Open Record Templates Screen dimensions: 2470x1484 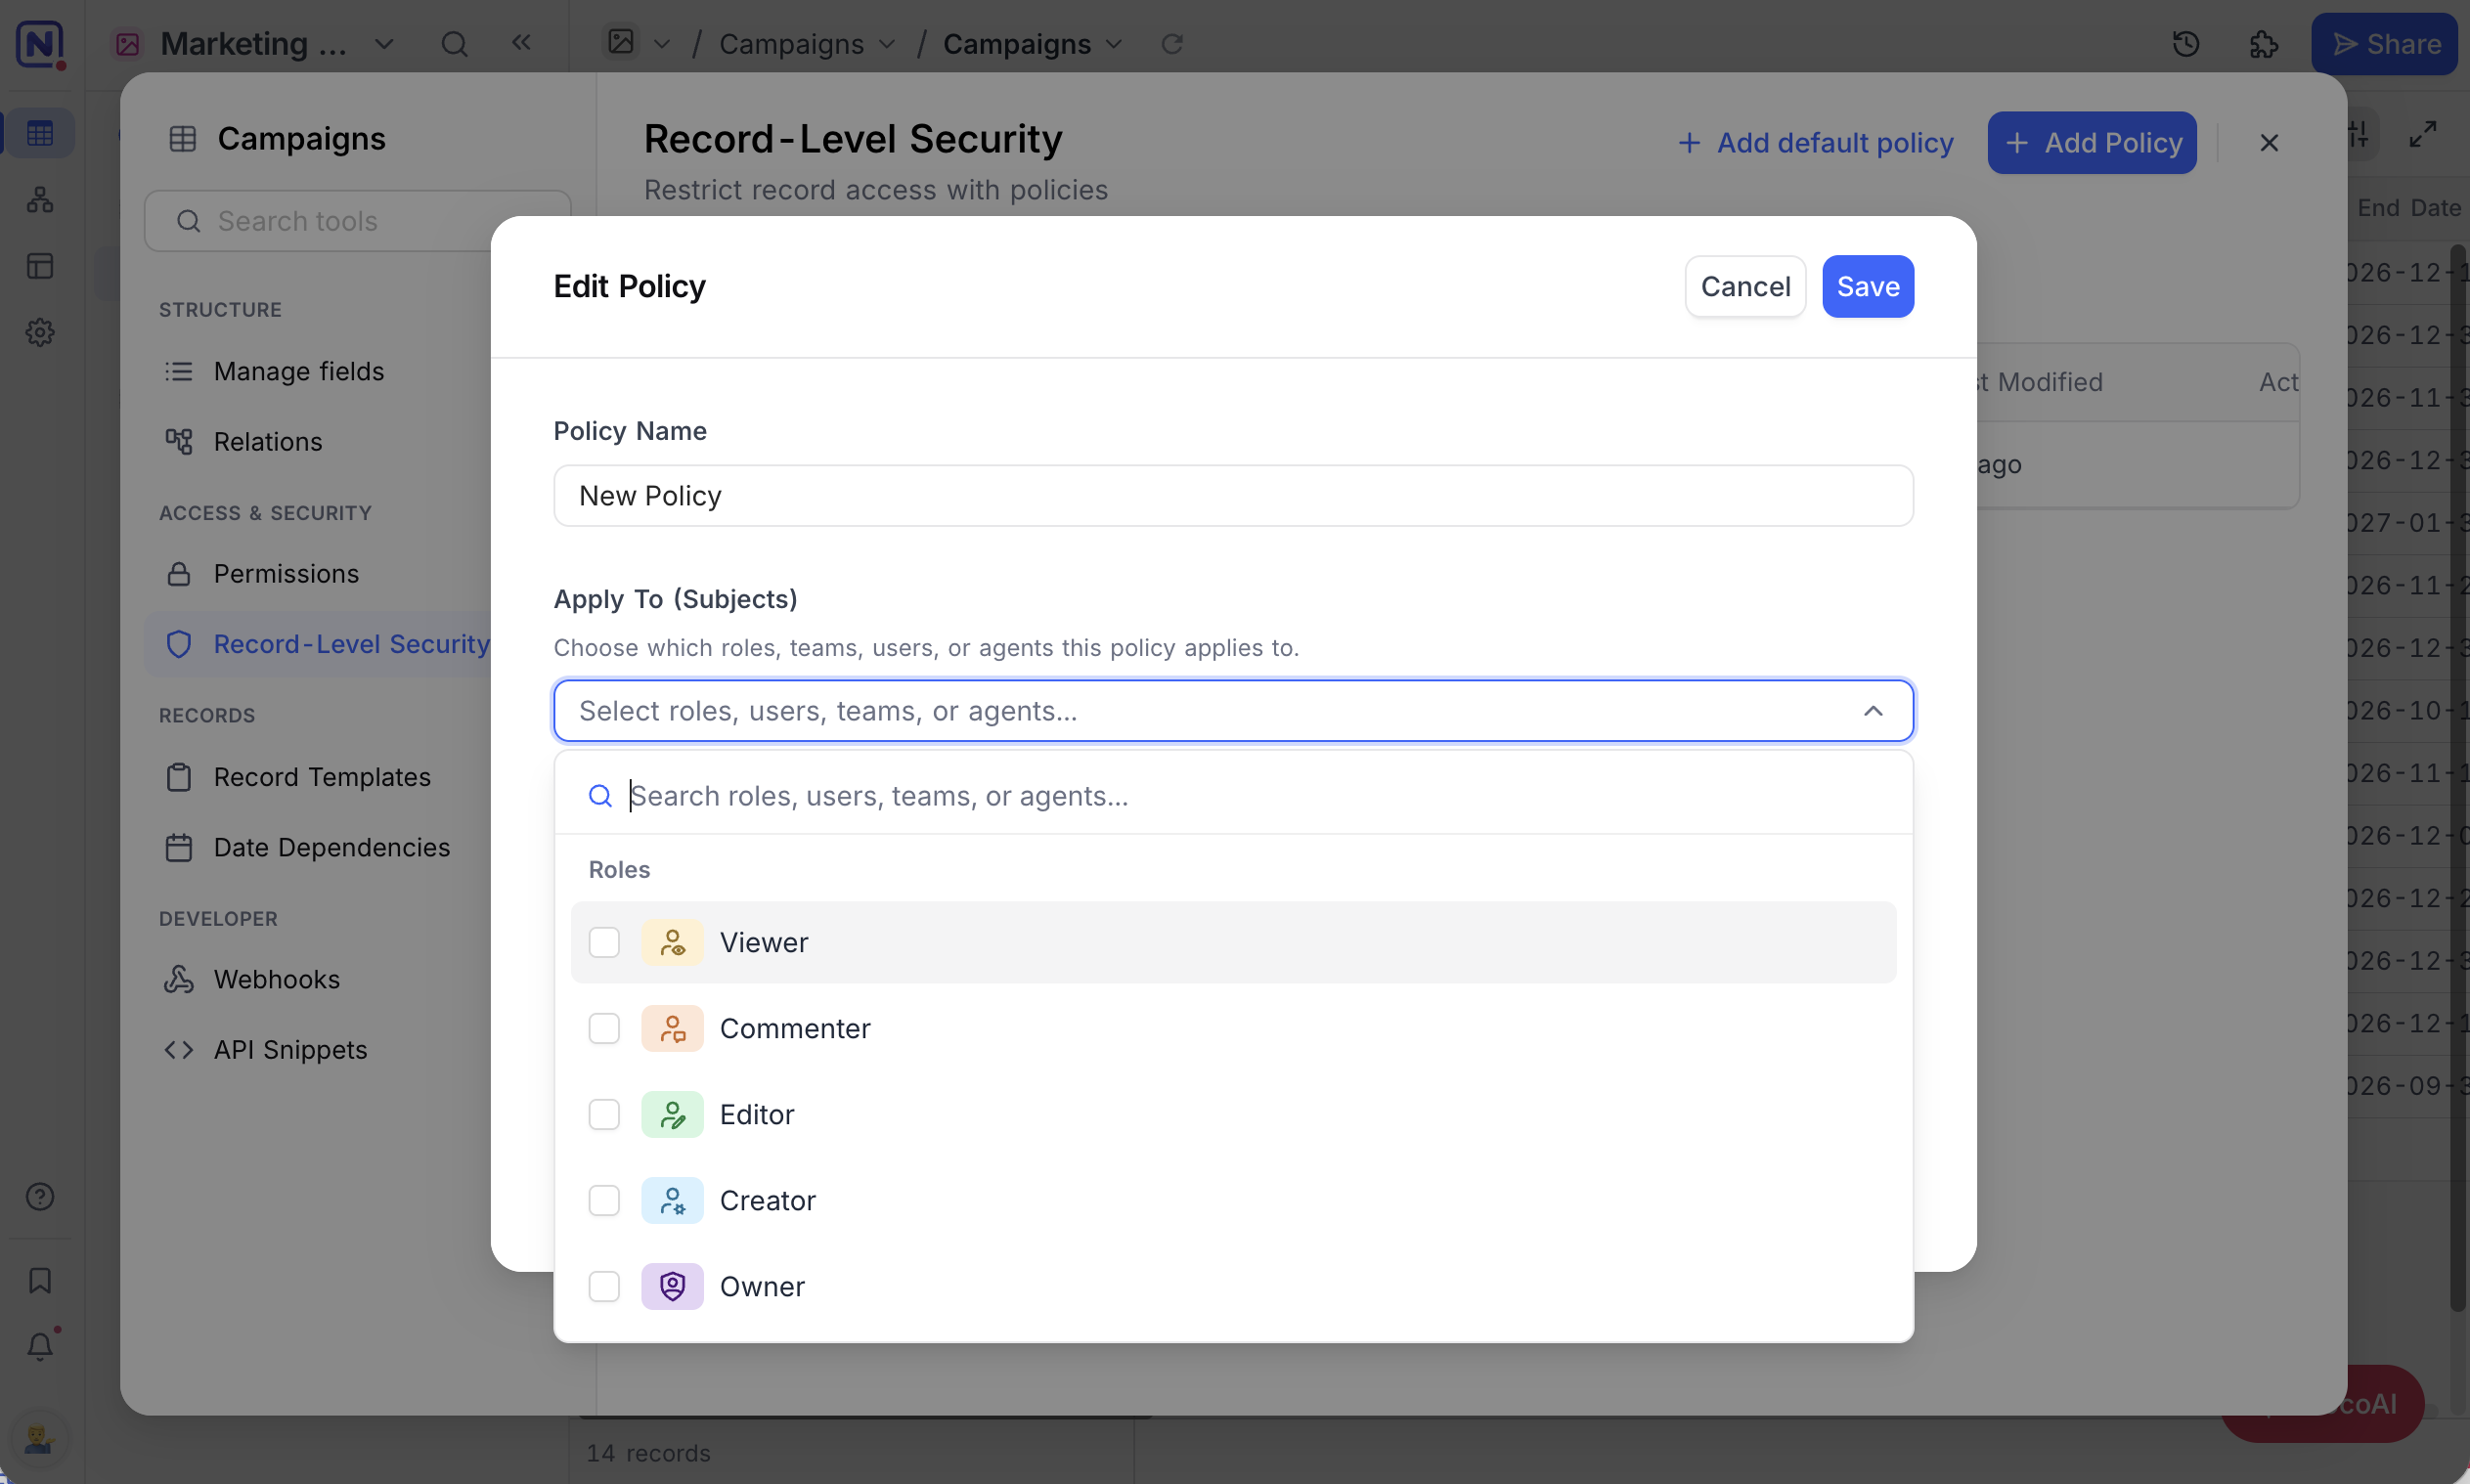[320, 777]
